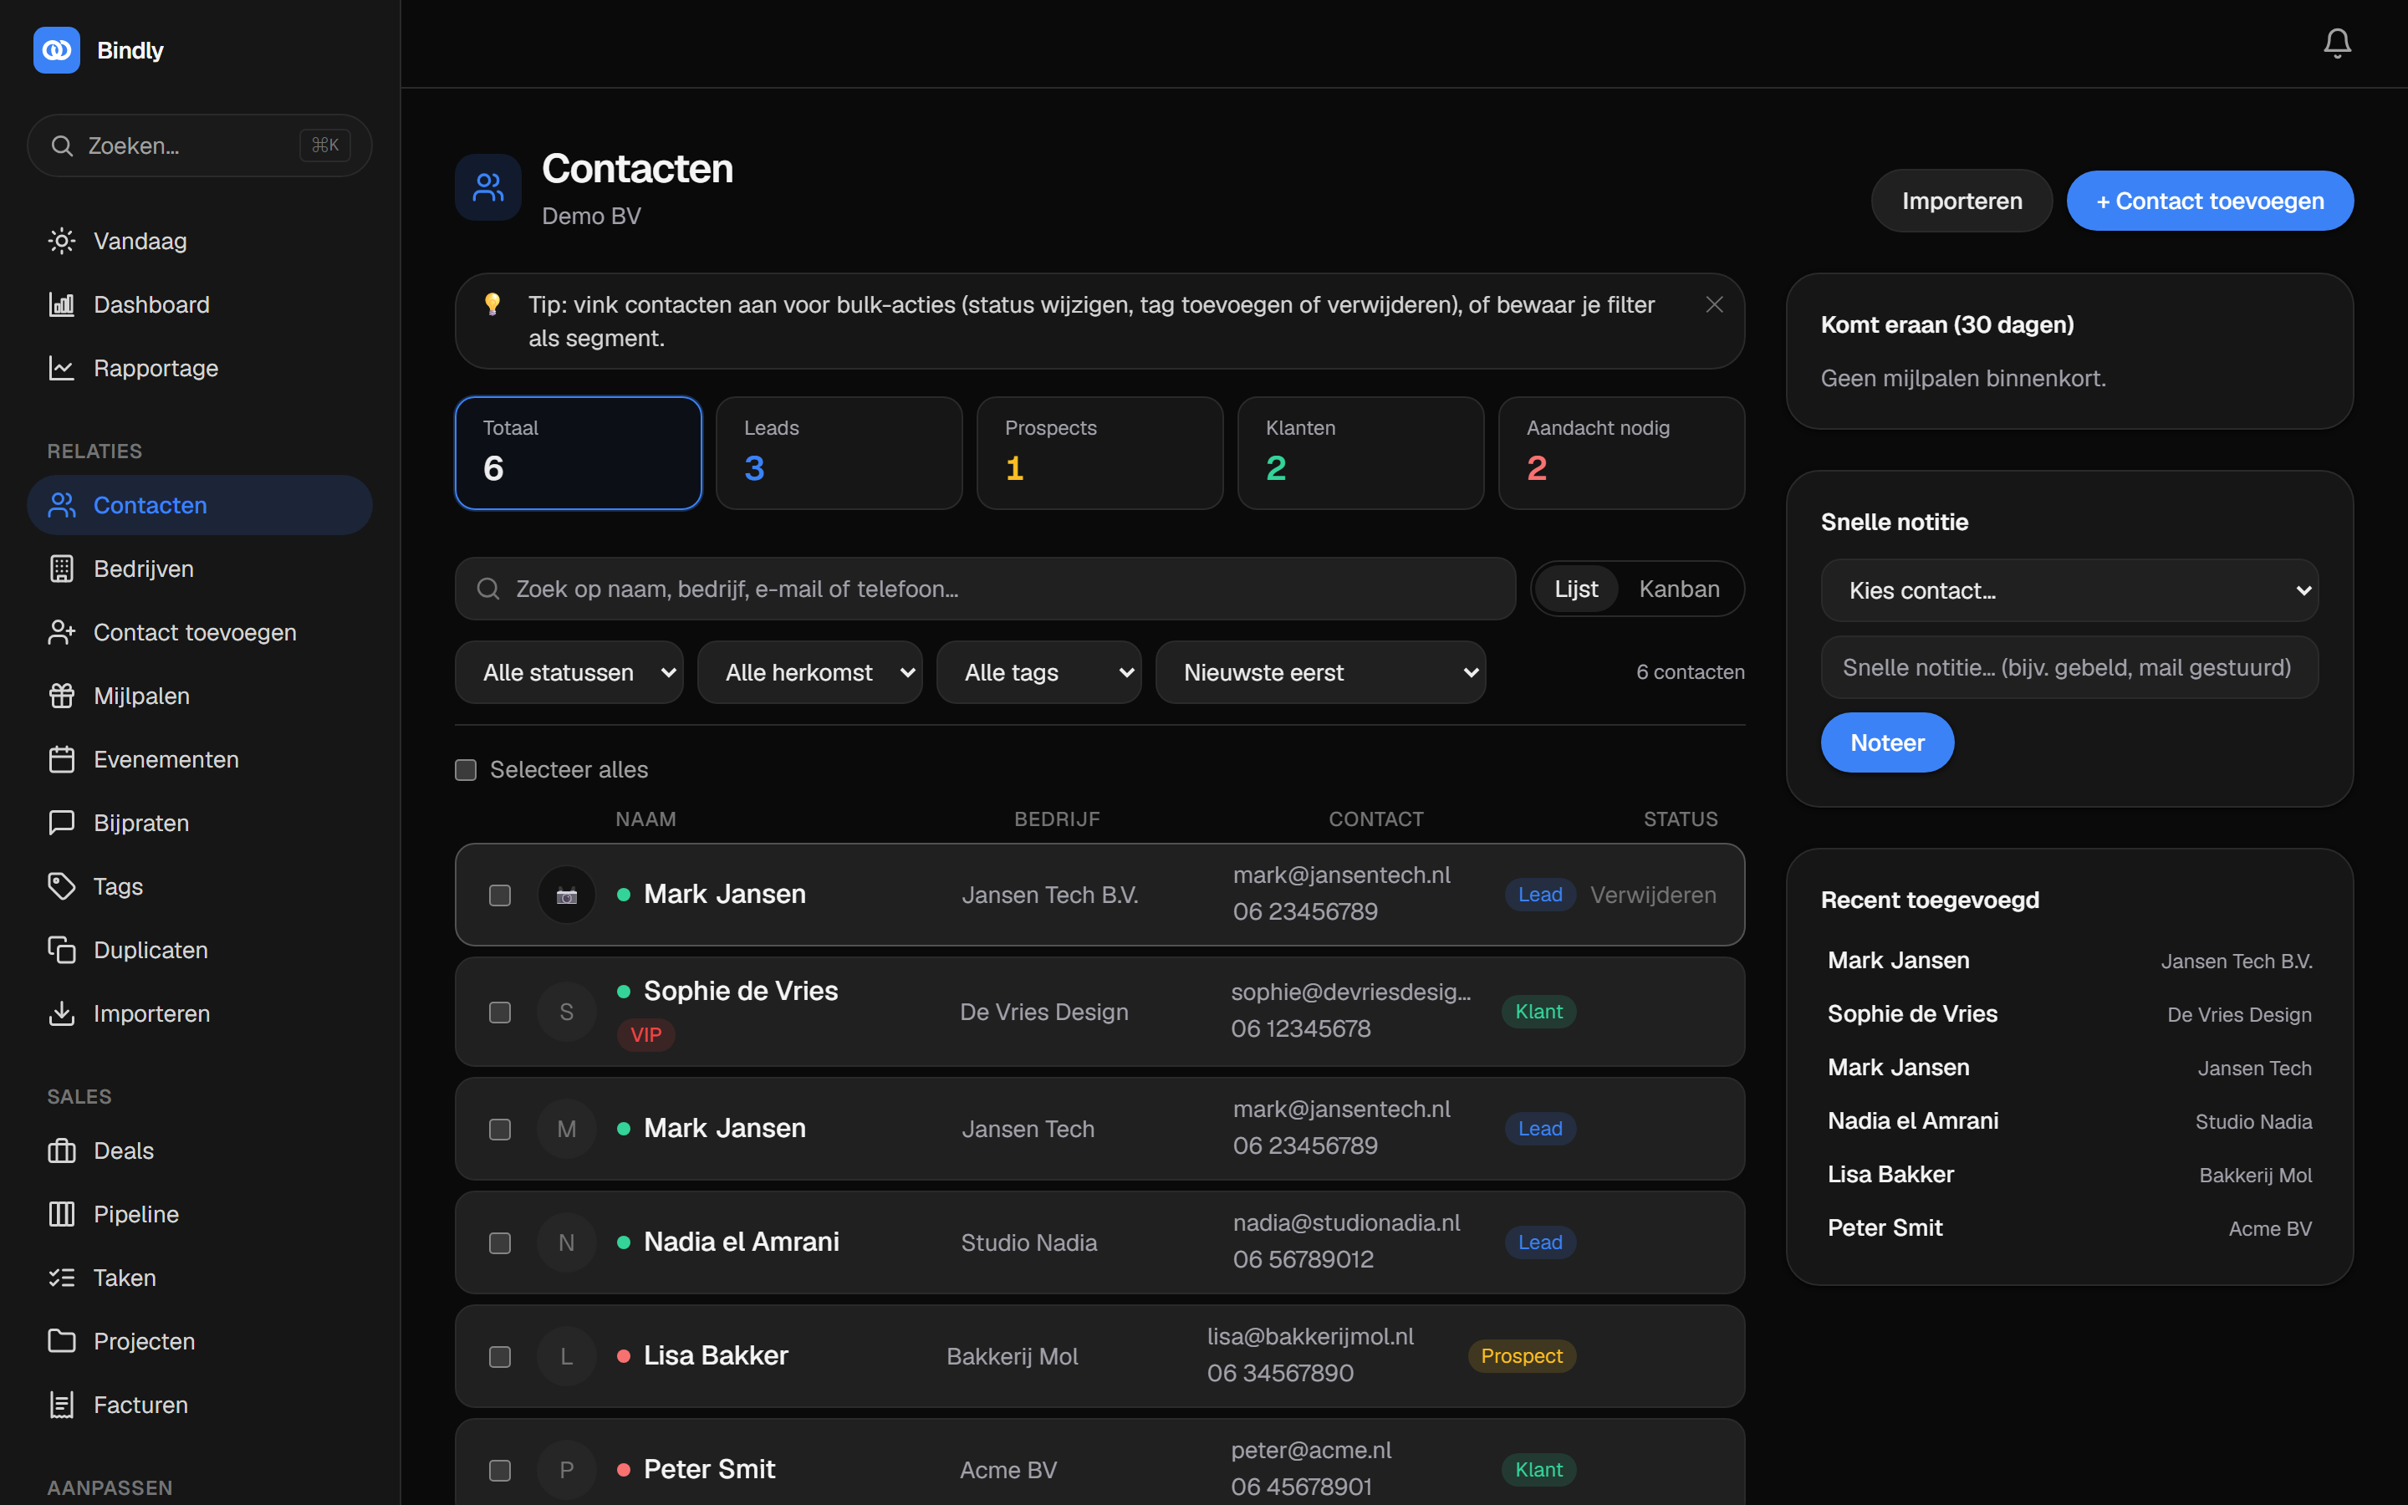Open the notifications bell

(2336, 43)
